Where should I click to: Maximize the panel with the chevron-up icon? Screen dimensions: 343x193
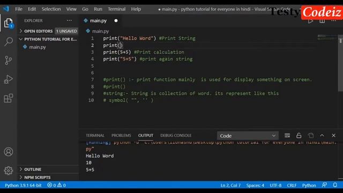click(322, 136)
